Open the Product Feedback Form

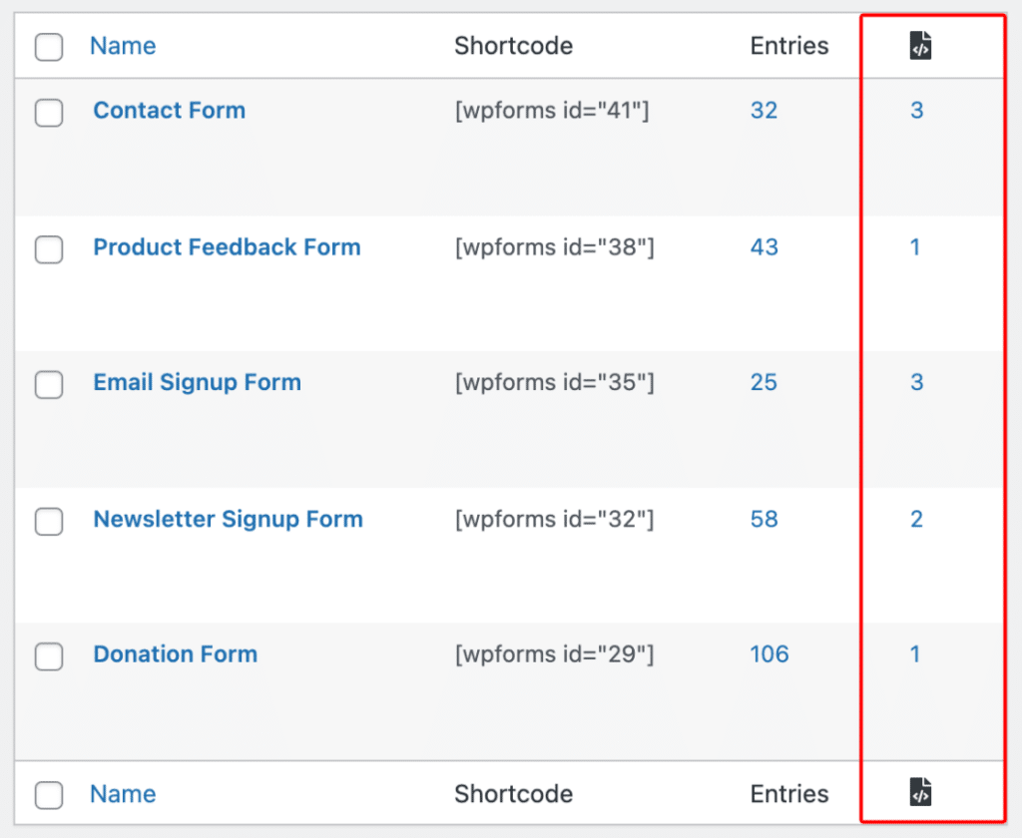click(227, 246)
